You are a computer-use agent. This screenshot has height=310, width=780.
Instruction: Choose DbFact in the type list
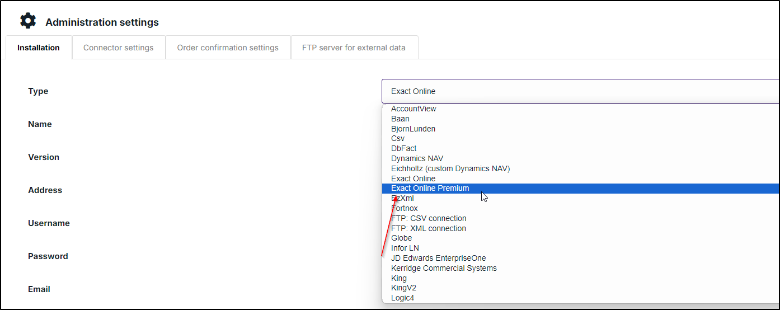pos(580,148)
